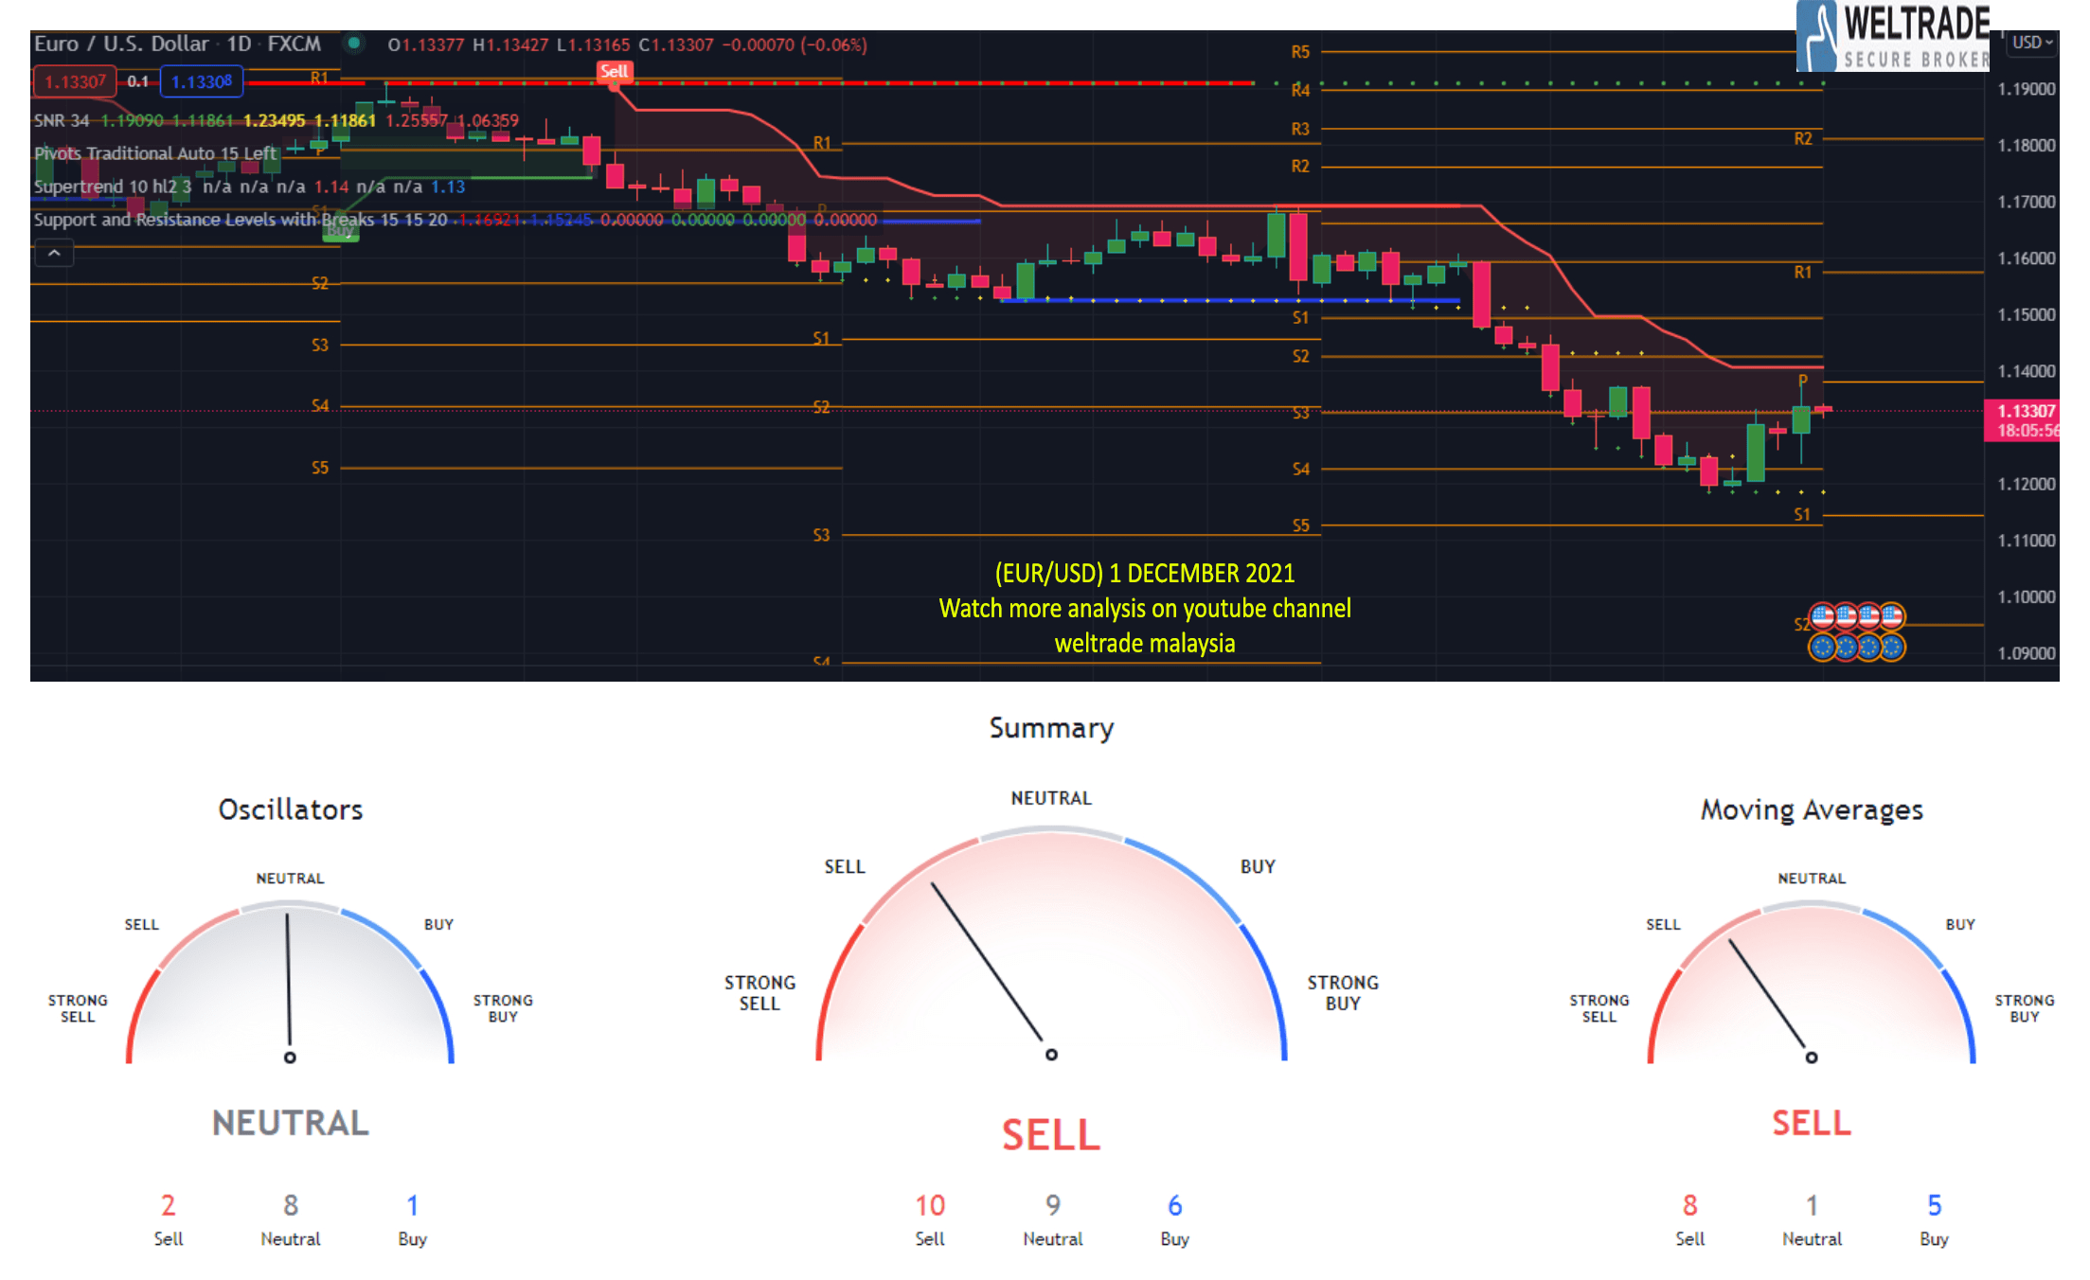Viewport: 2090px width, 1280px height.
Task: Click the Summary gauge title
Action: (x=1051, y=728)
